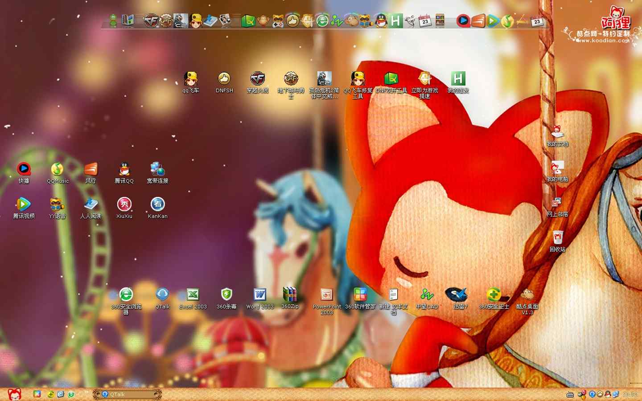
Task: Select the 腾讯视频 desktop icon
Action: (x=24, y=208)
